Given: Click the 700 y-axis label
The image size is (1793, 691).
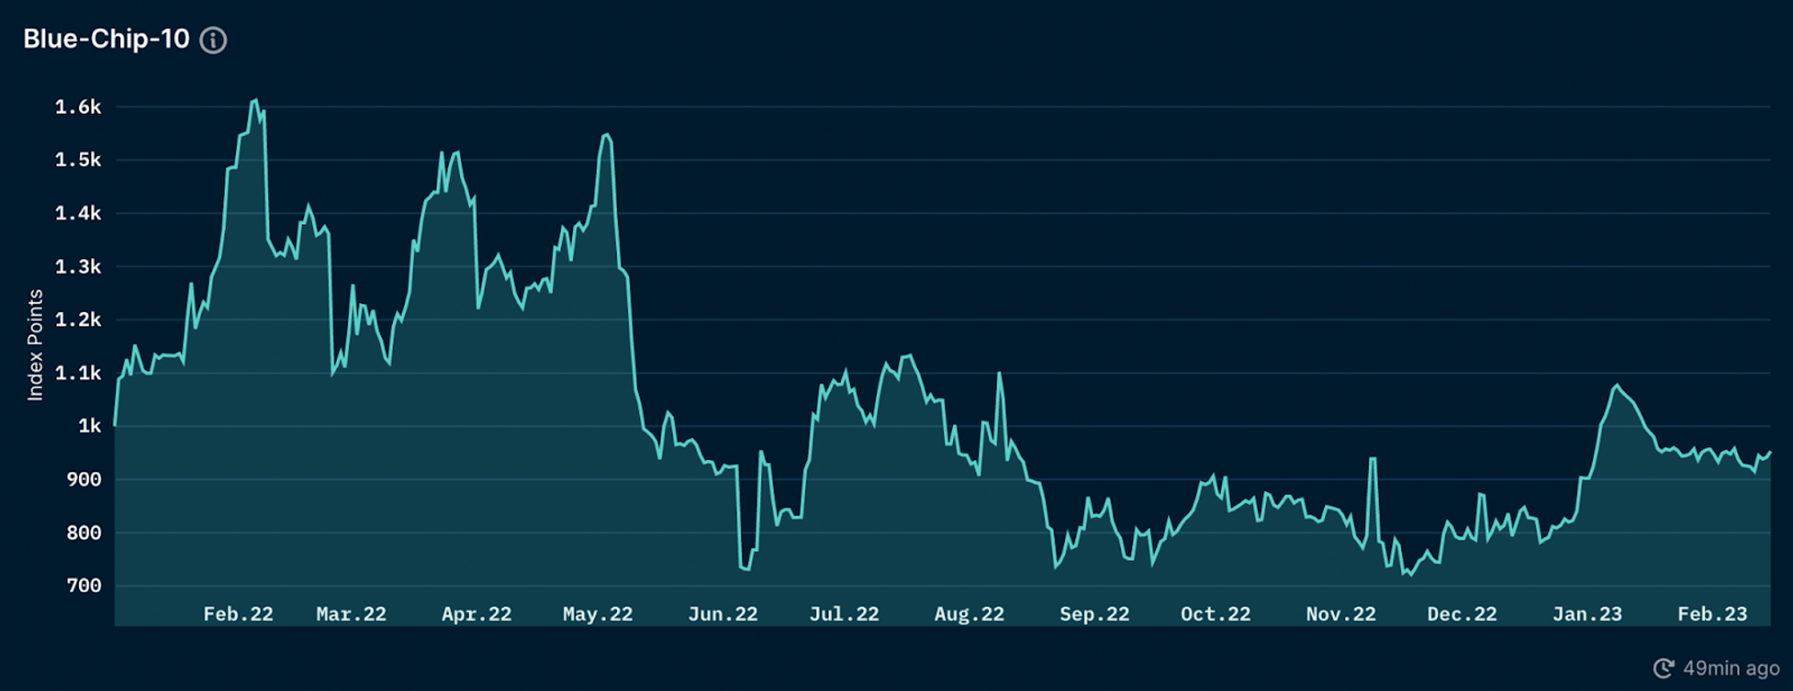Looking at the screenshot, I should (84, 585).
